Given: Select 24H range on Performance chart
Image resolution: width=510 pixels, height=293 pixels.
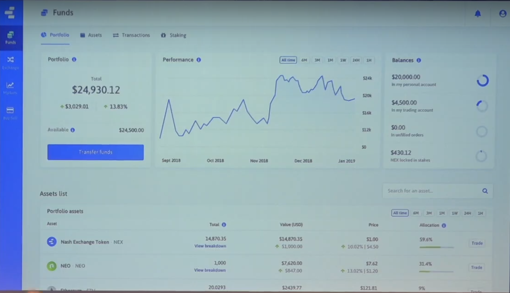Looking at the screenshot, I should click(x=356, y=60).
